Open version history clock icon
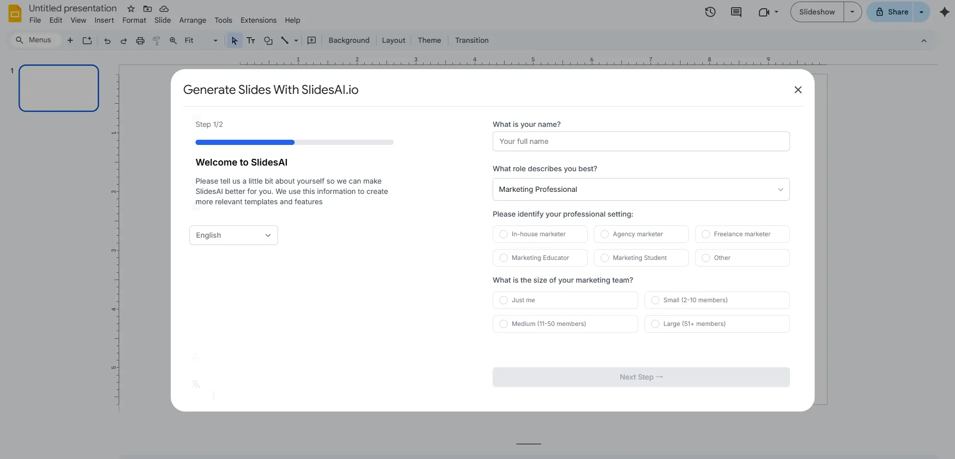This screenshot has height=459, width=955. point(710,12)
